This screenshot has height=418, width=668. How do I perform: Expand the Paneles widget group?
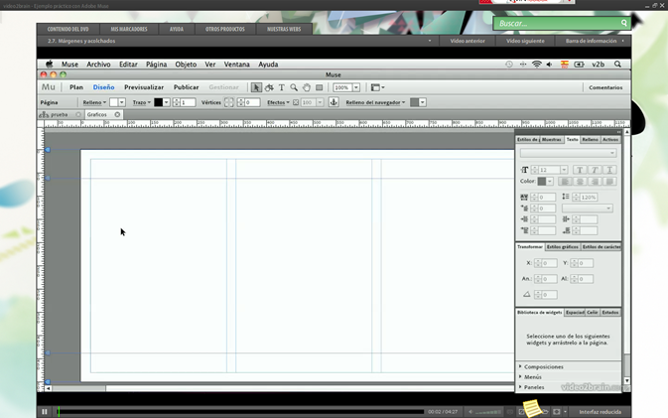point(531,387)
